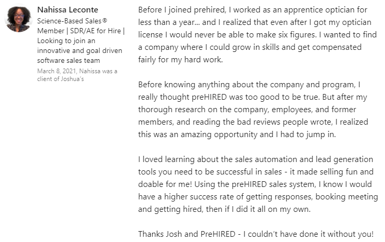Click the "reading the bad reviews" line
This screenshot has height=242, width=385.
pos(254,122)
